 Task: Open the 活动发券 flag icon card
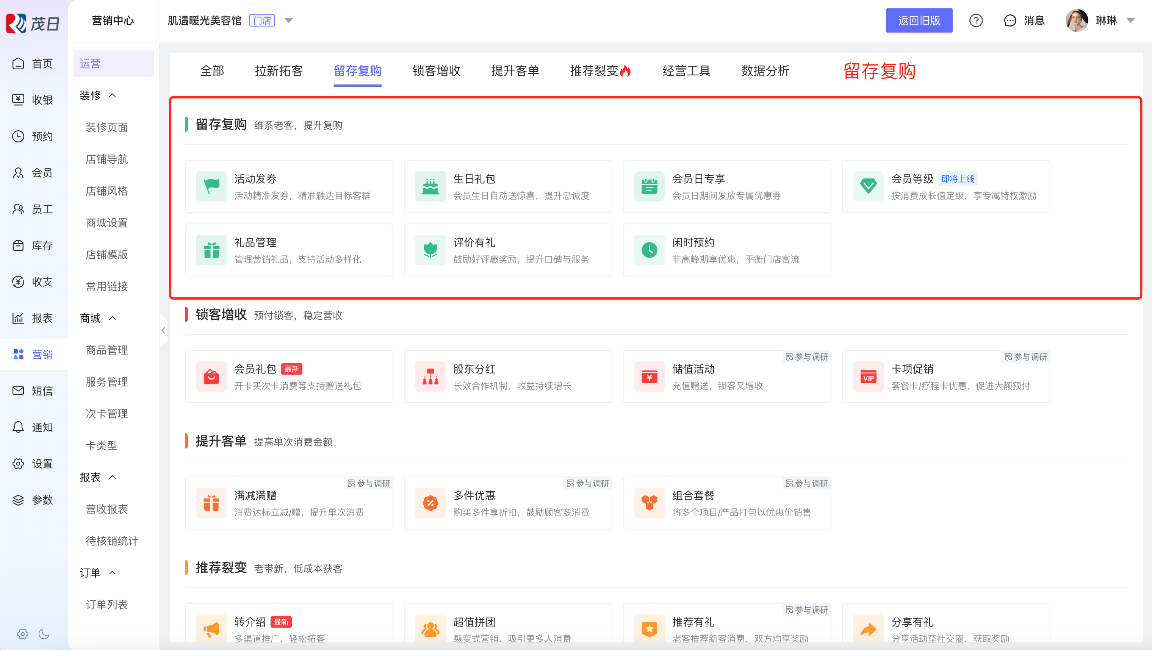[211, 186]
